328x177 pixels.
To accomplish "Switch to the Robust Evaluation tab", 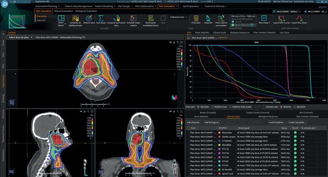I will pyautogui.click(x=63, y=11).
